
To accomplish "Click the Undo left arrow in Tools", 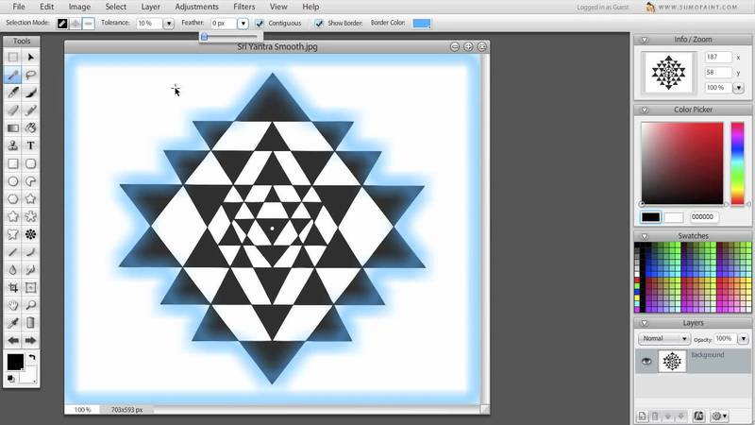I will click(x=13, y=341).
